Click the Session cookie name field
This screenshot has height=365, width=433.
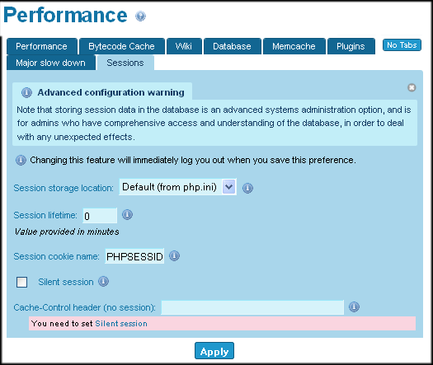click(134, 256)
